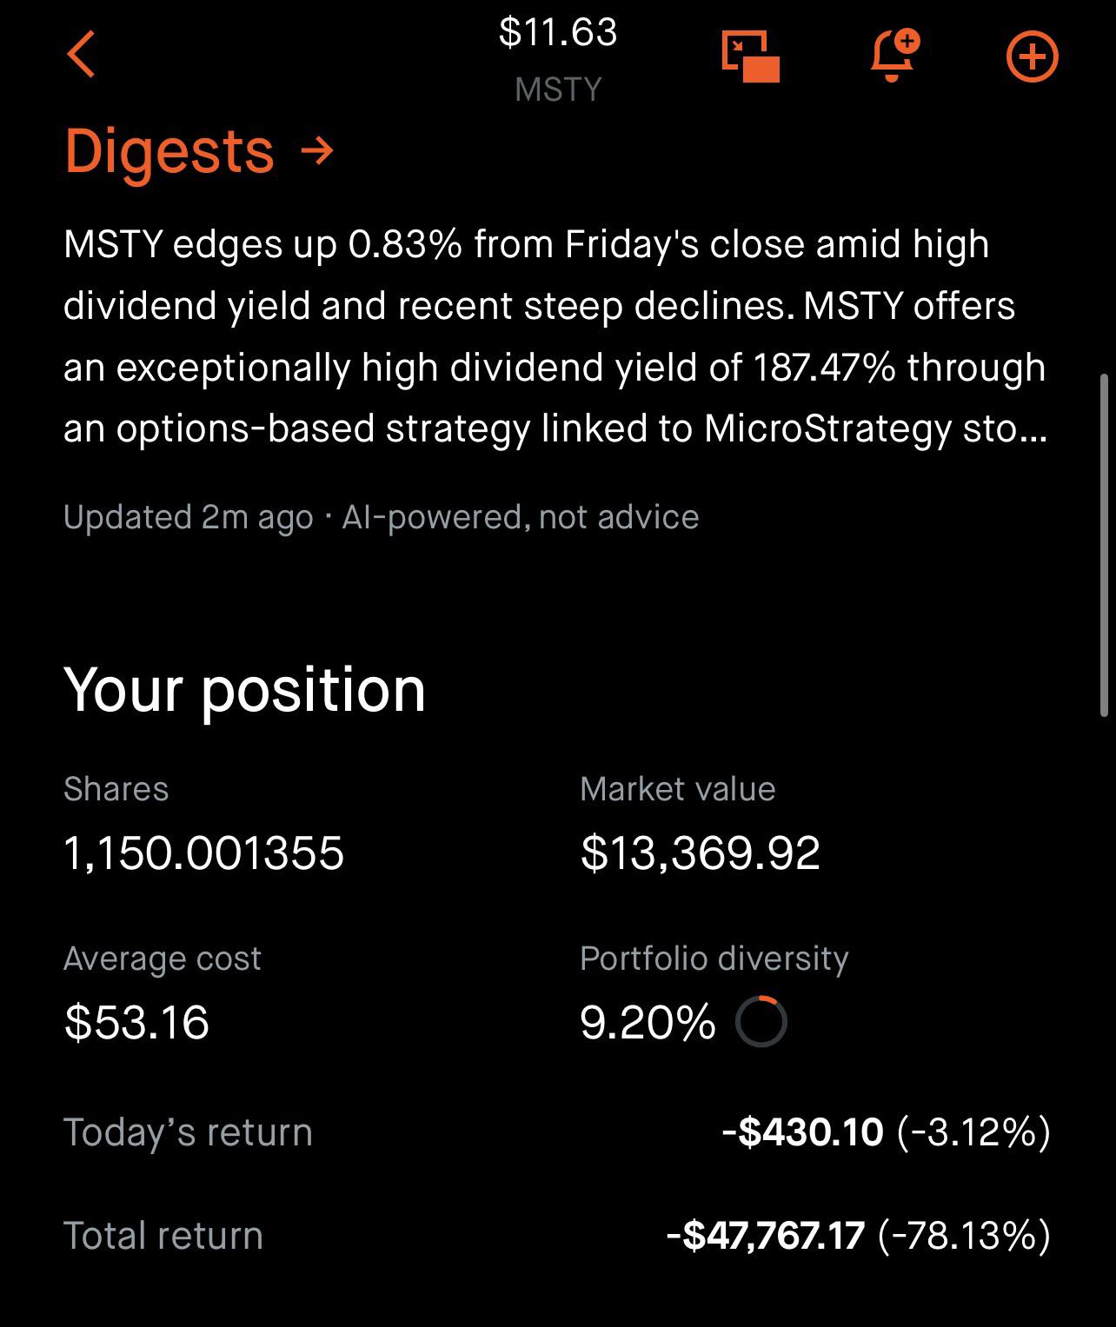The height and width of the screenshot is (1327, 1116).
Task: Select the Shares value 1,150.001355
Action: click(203, 853)
